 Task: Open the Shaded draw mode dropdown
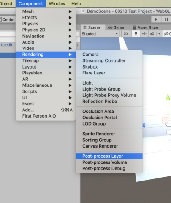click(x=100, y=34)
